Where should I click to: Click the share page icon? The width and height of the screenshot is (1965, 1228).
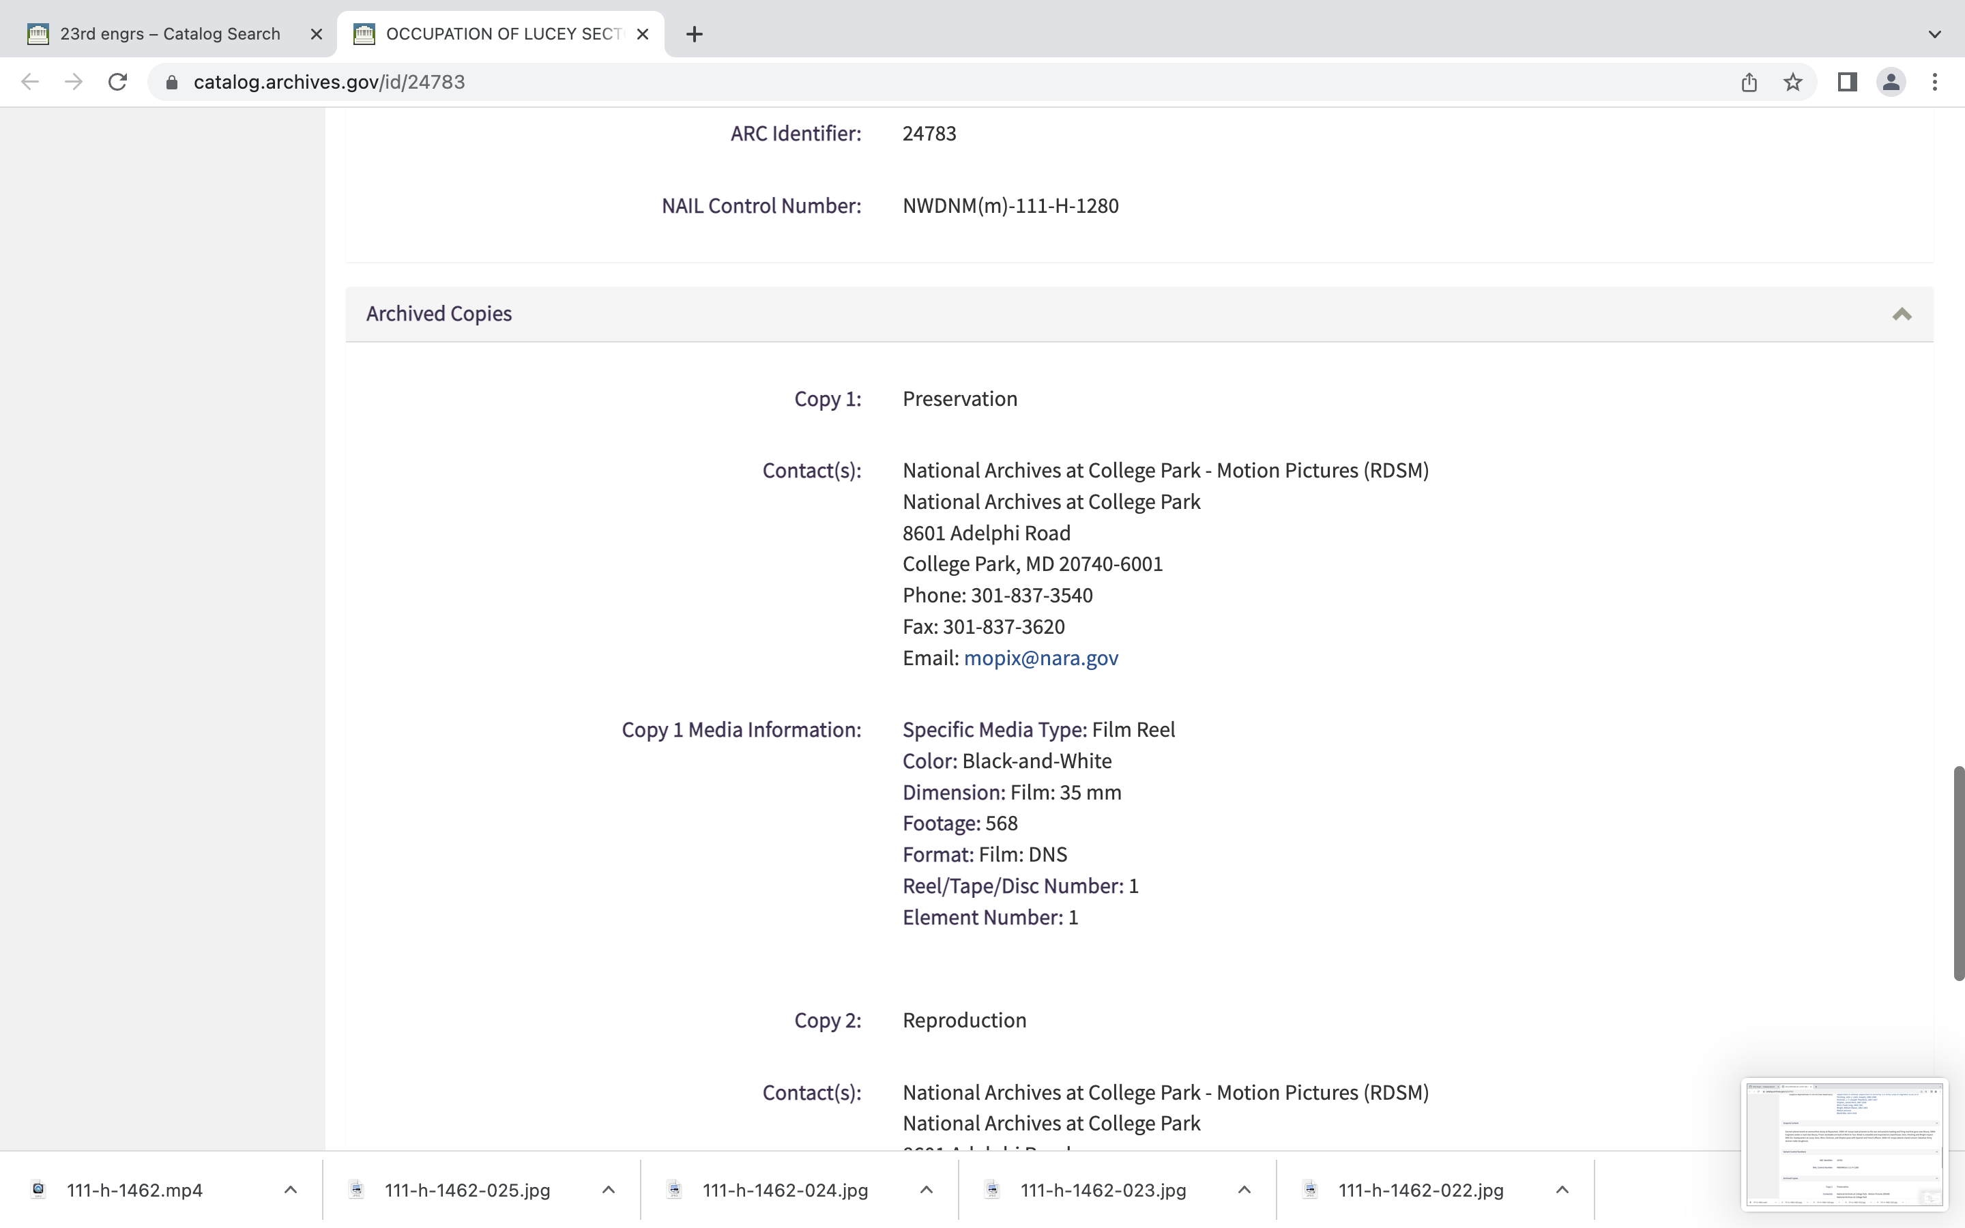[x=1749, y=82]
